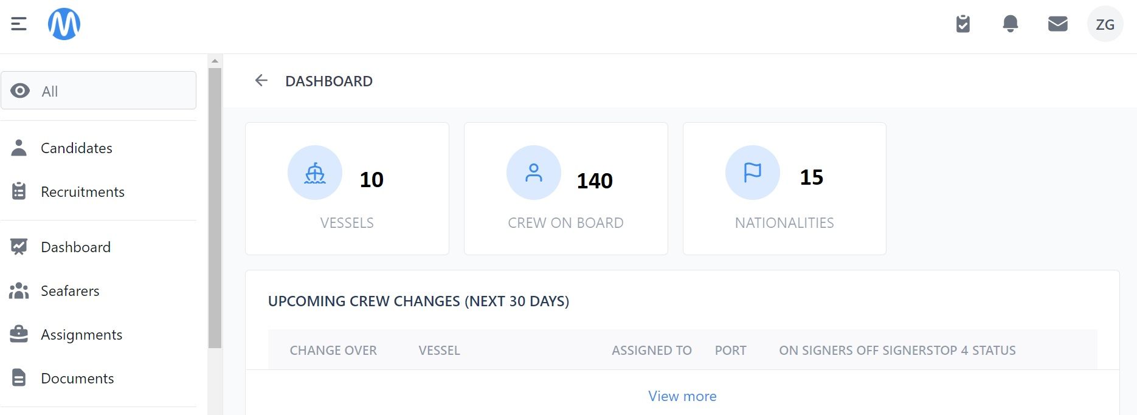Click the crew on board person icon

point(534,173)
